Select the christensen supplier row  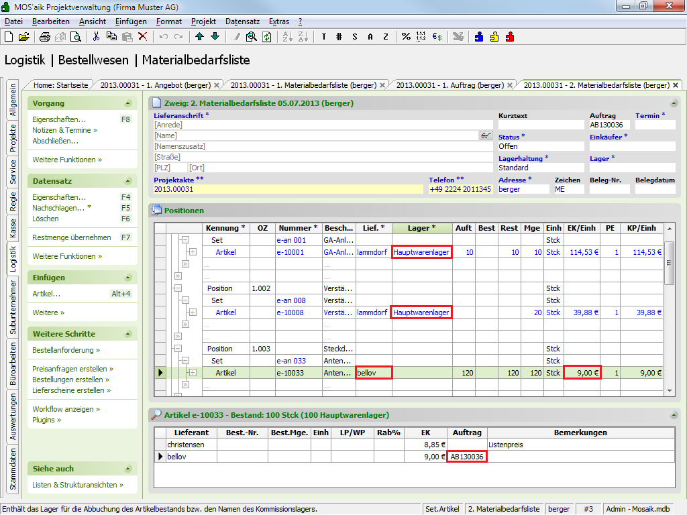(x=415, y=445)
